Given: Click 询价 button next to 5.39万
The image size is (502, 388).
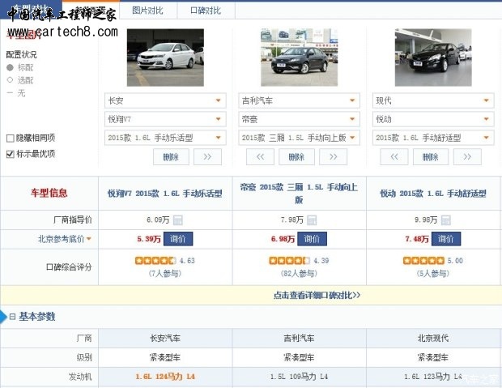Looking at the screenshot, I should (x=178, y=239).
